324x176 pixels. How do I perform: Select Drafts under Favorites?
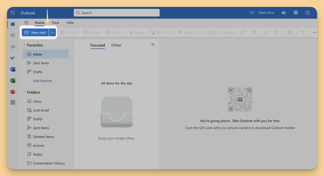pos(46,72)
